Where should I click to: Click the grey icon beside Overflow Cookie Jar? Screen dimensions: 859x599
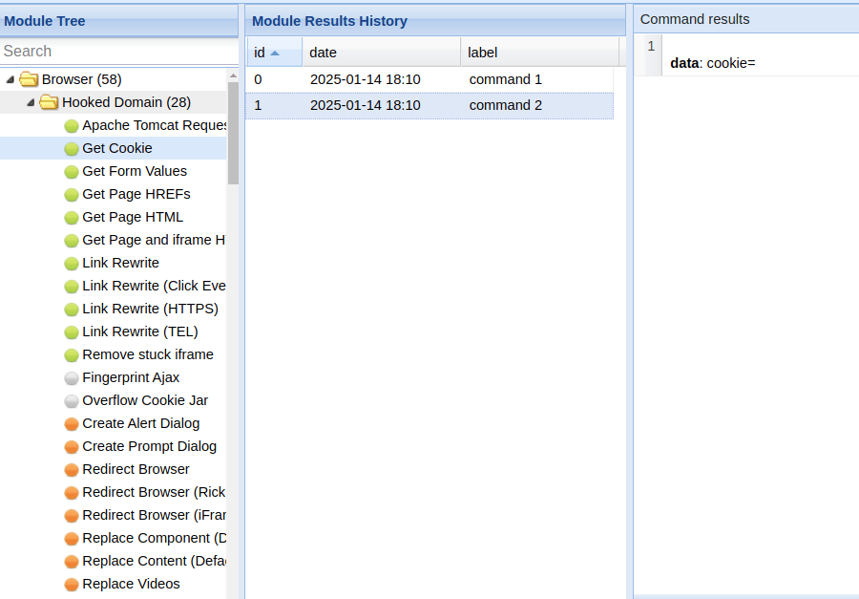point(72,400)
